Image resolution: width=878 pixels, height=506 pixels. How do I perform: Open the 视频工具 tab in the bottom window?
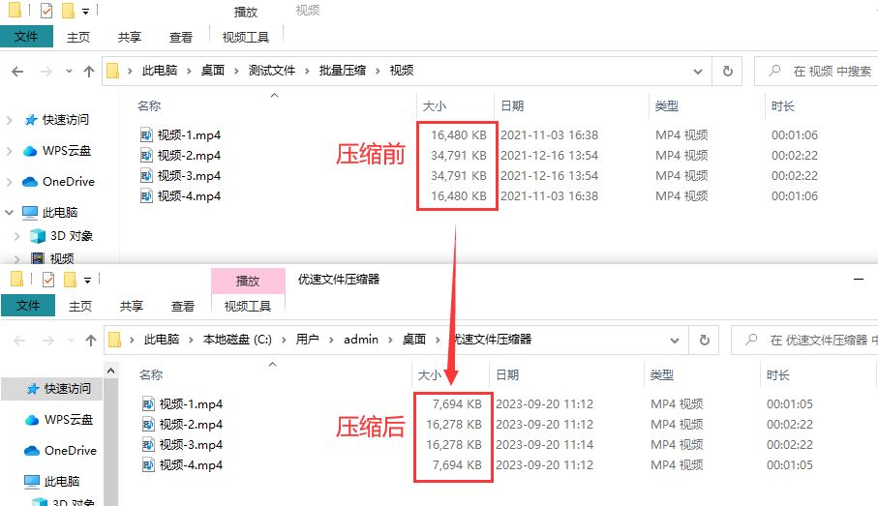(x=248, y=306)
